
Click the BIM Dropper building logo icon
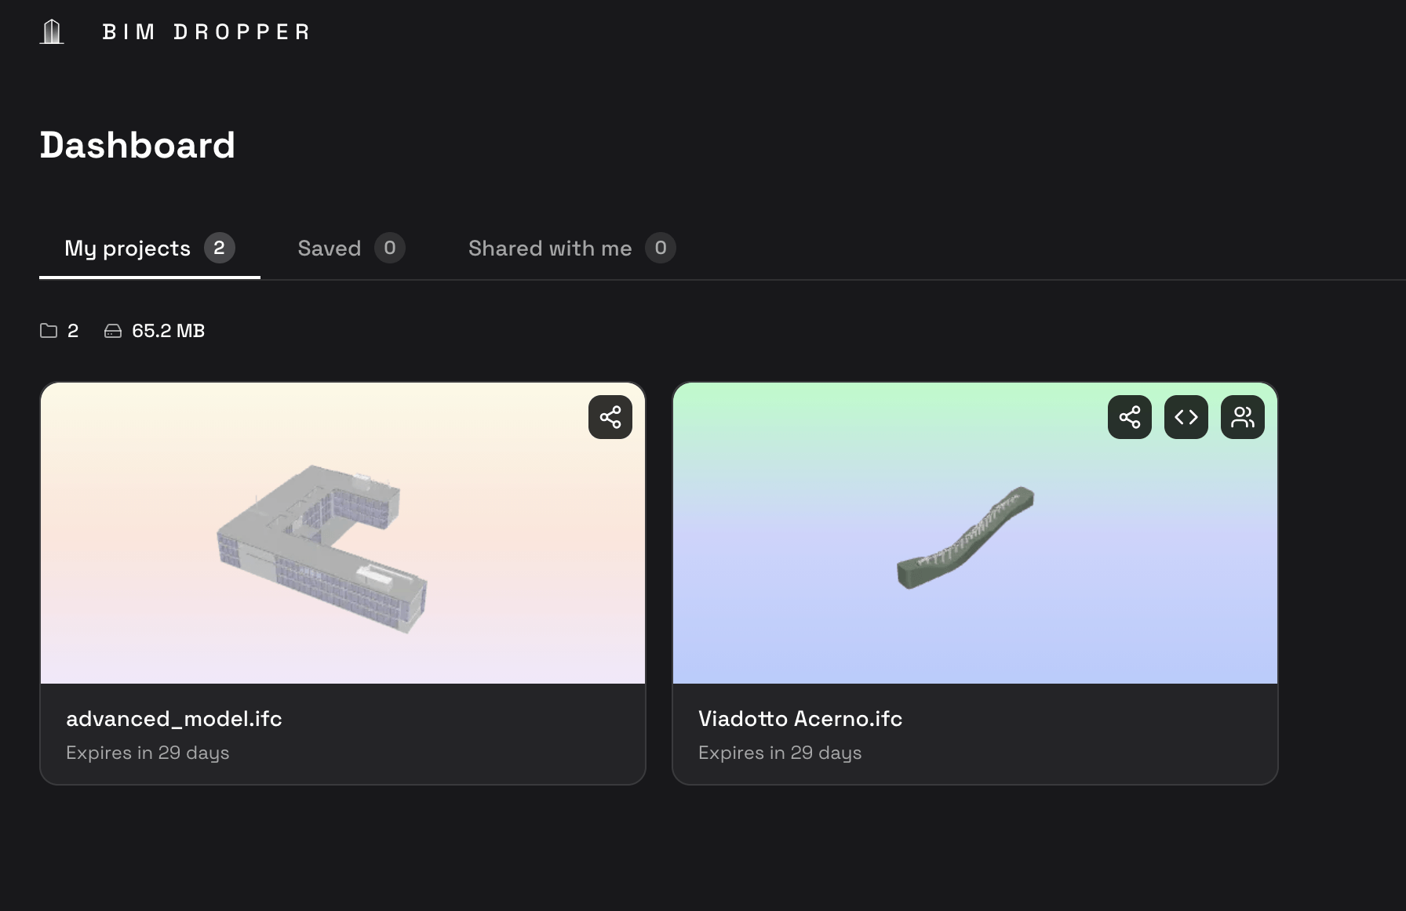point(52,32)
